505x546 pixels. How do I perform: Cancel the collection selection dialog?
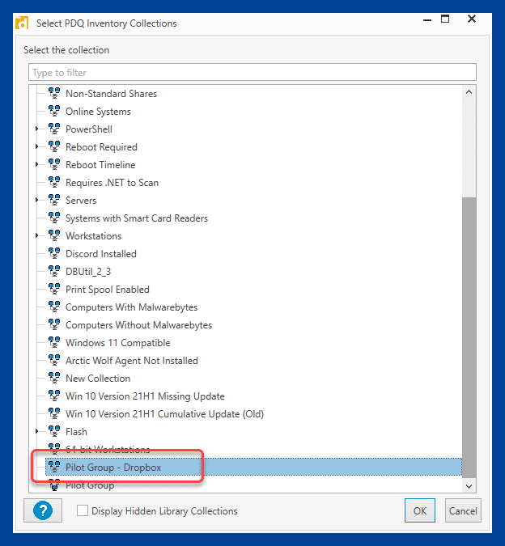(463, 510)
